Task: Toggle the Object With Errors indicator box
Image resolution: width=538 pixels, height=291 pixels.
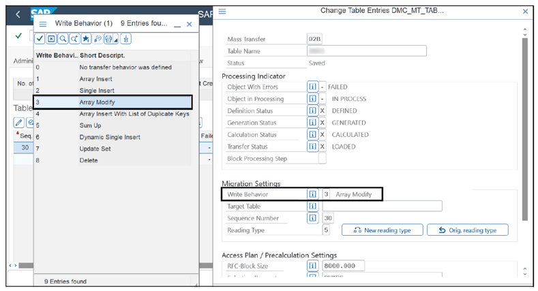Action: coord(323,87)
